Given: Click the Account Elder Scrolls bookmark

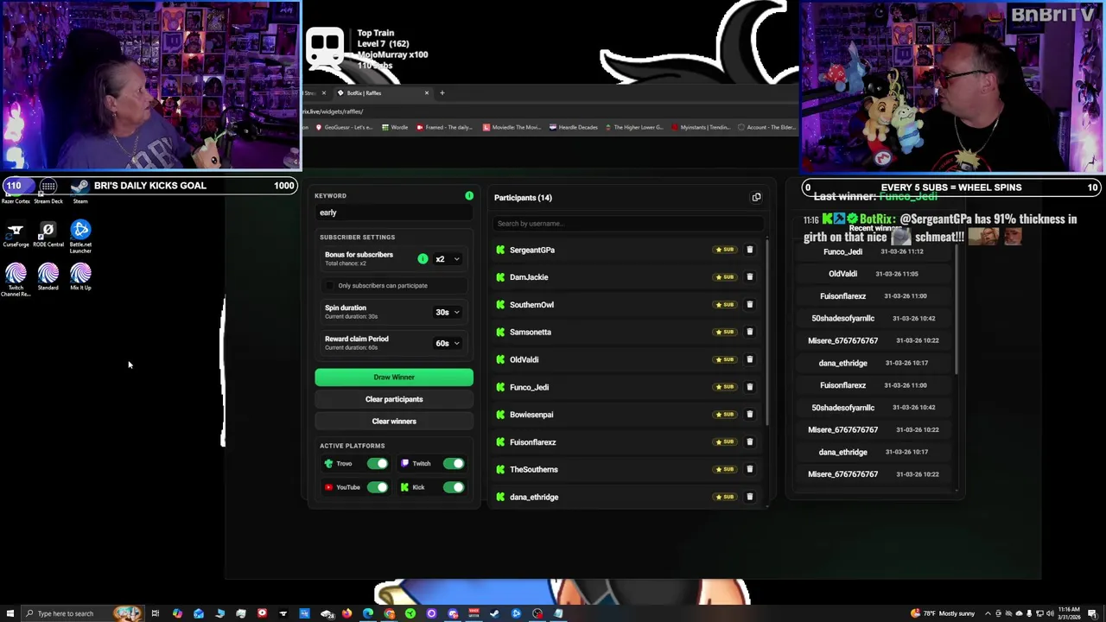Looking at the screenshot, I should click(766, 127).
